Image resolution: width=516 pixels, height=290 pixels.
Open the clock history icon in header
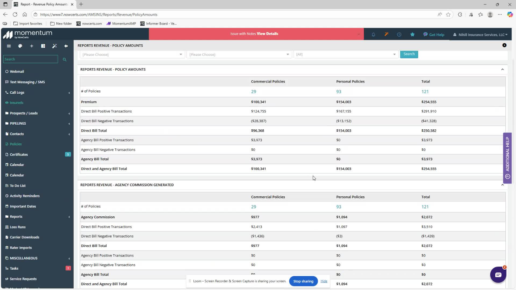(399, 34)
